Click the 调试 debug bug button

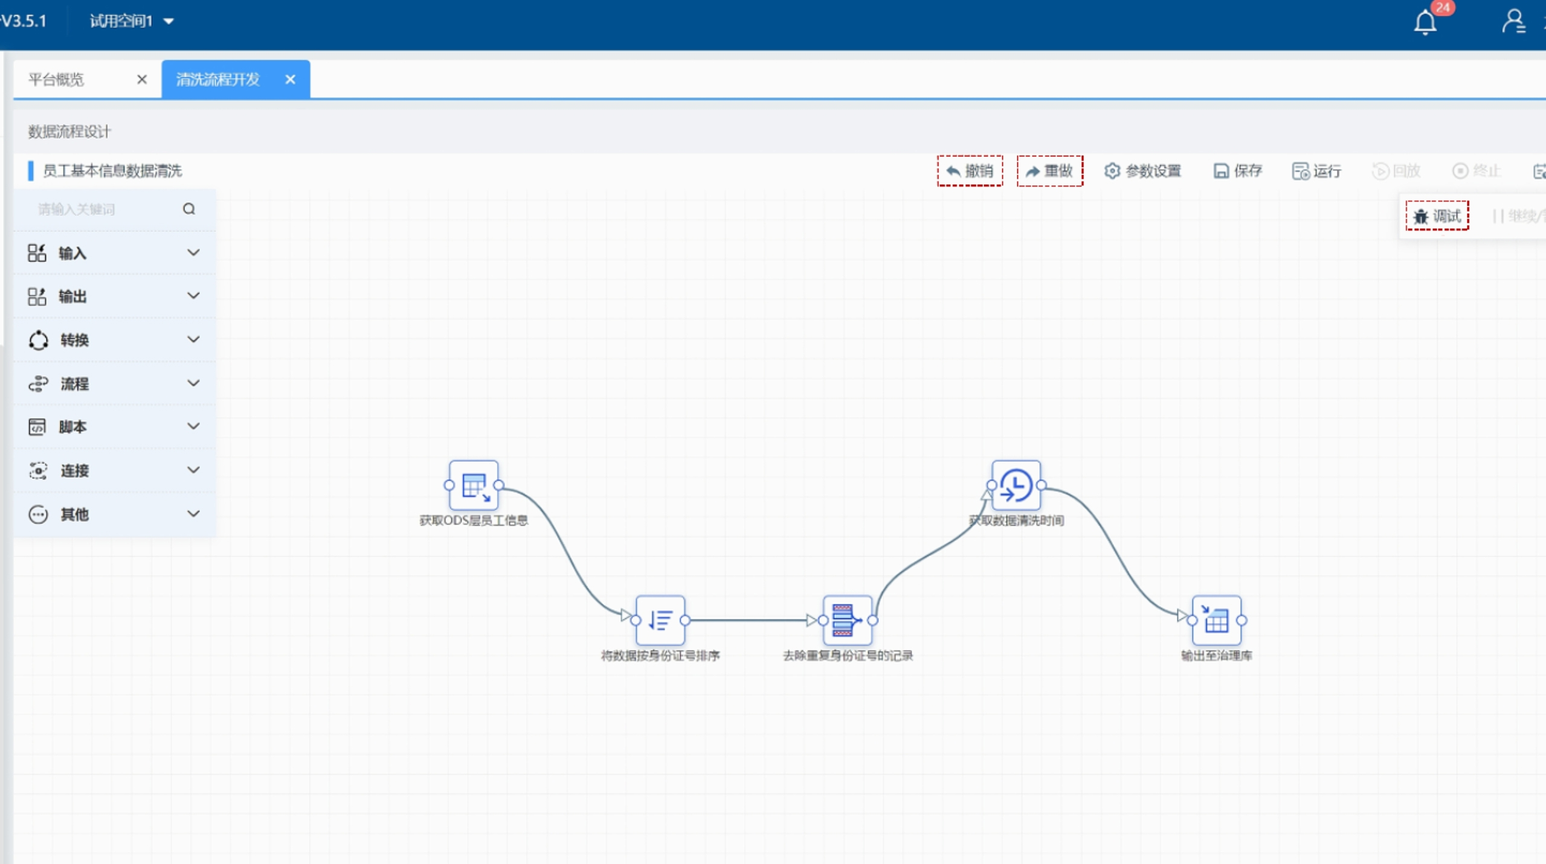[x=1437, y=216]
